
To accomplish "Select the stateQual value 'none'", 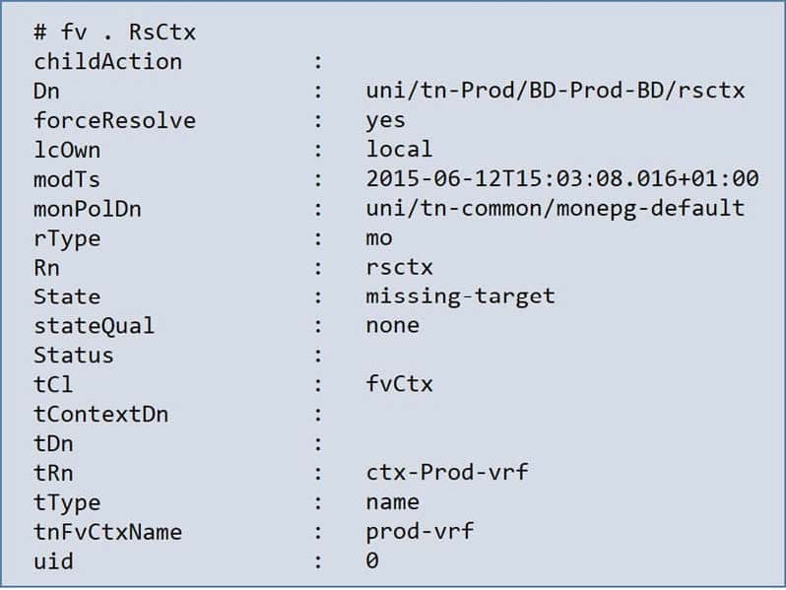I will click(392, 325).
